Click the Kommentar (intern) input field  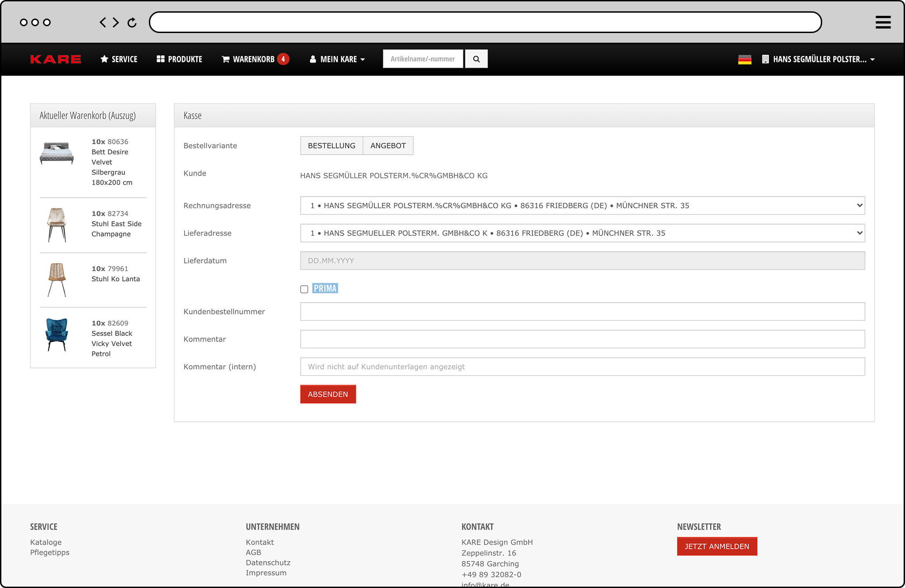pos(582,367)
